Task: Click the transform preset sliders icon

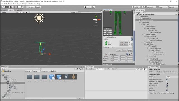Action: (129, 54)
